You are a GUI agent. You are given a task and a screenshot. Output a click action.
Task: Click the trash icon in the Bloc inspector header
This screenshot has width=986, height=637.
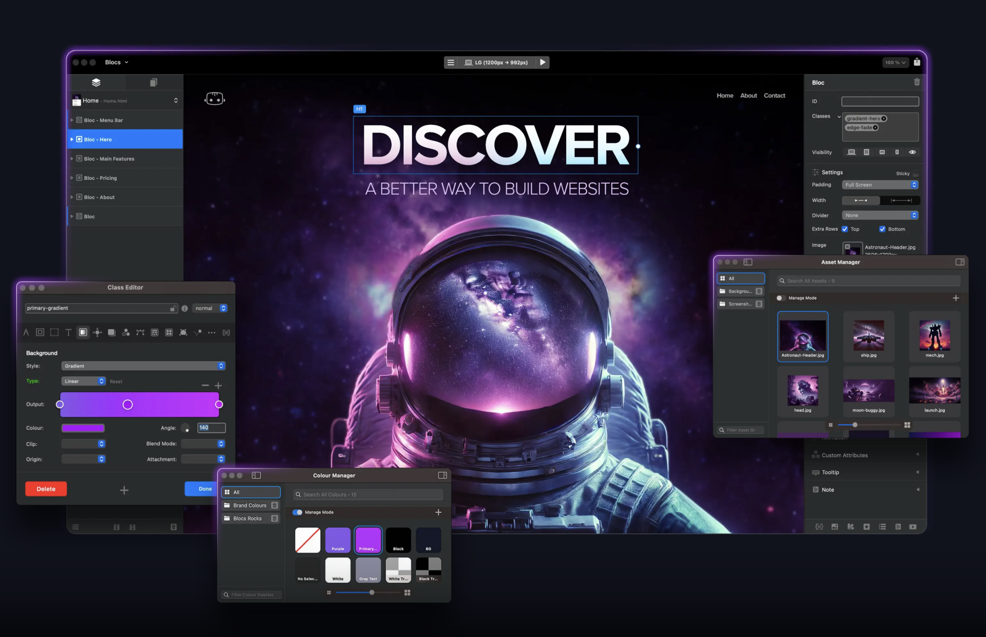[x=917, y=82]
